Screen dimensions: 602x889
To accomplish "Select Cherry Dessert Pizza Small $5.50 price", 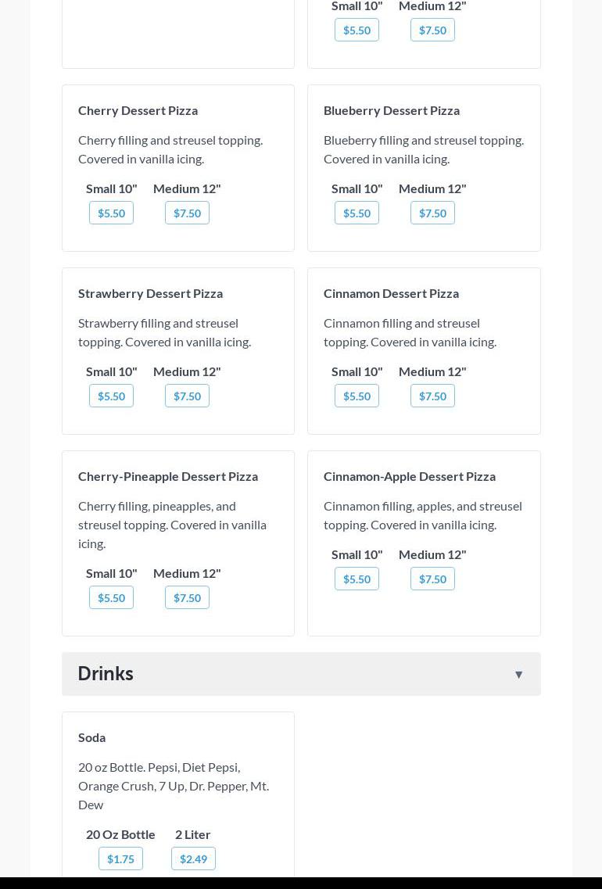I will (111, 213).
